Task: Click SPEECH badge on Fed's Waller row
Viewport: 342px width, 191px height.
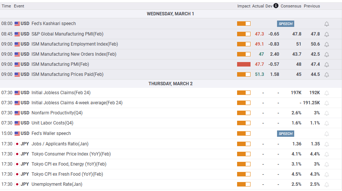Action: tap(286, 133)
